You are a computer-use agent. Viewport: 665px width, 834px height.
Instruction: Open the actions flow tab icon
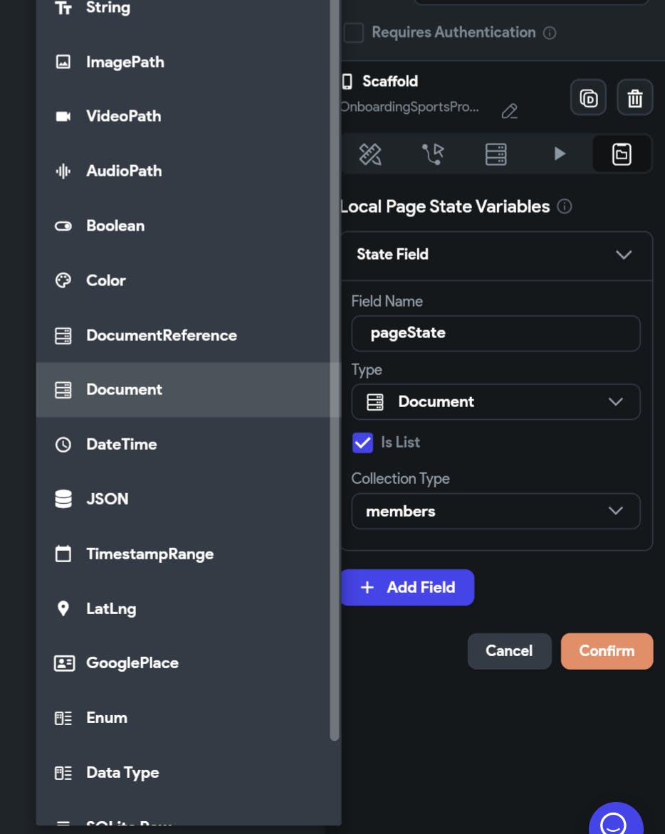[432, 154]
